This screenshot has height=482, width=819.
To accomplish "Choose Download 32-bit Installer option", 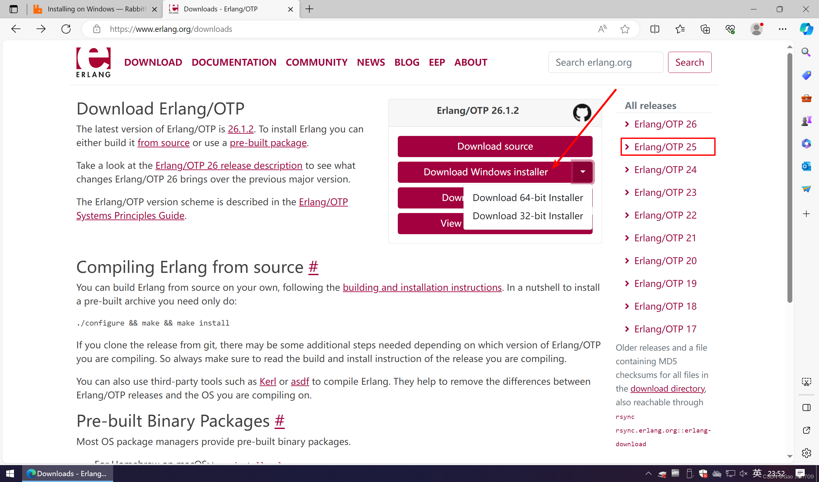I will [x=527, y=216].
